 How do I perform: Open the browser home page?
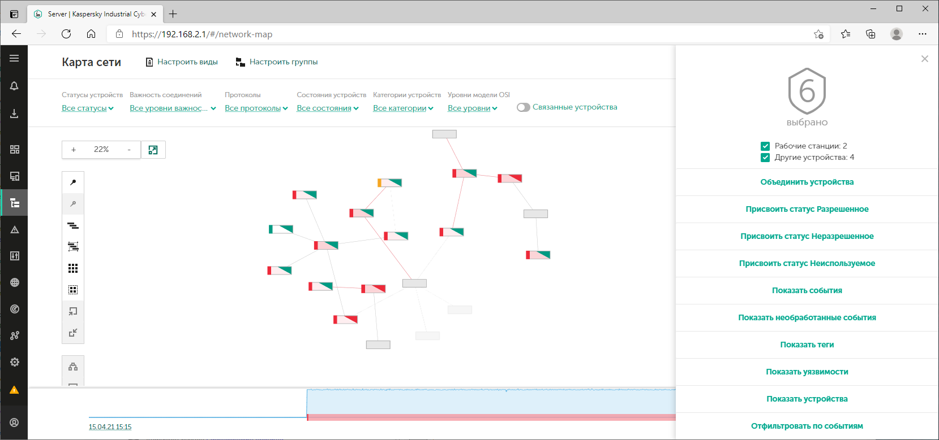point(91,34)
